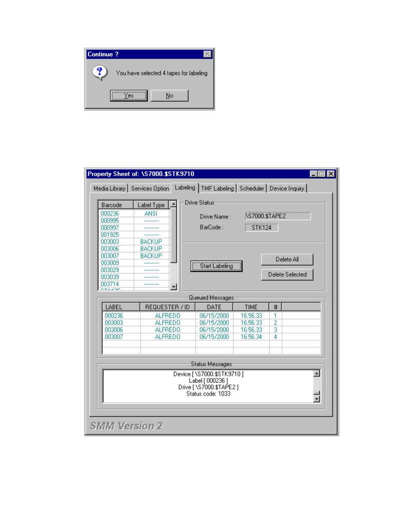Click the barcode list scrollbar thumb
409x530 pixels.
[174, 235]
